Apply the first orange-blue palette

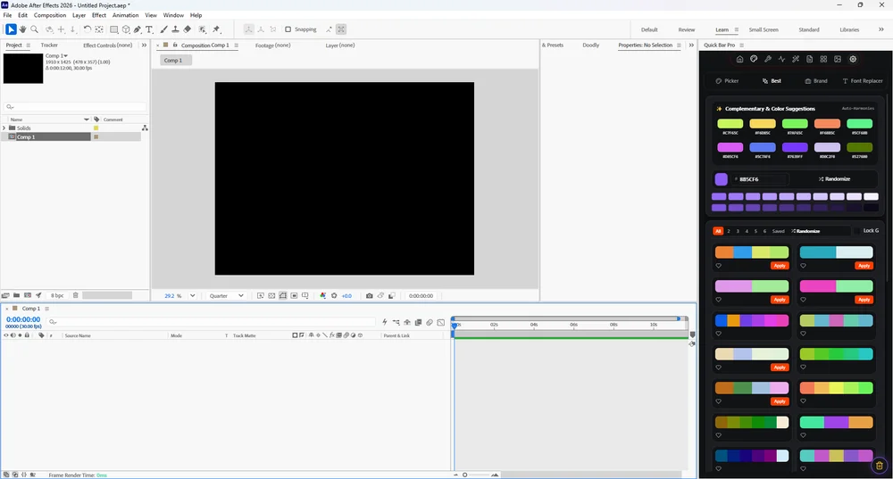click(x=779, y=266)
